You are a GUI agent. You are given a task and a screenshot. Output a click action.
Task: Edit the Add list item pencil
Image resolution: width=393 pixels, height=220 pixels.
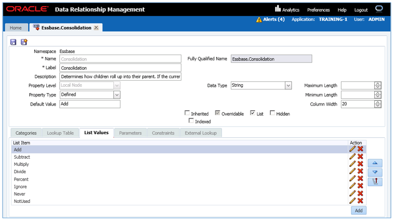(352, 149)
